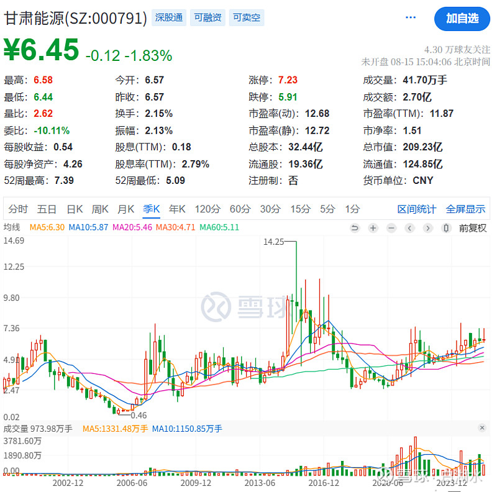Click the 市盈率(TTM) value 11.87
497x492 pixels.
tap(442, 114)
